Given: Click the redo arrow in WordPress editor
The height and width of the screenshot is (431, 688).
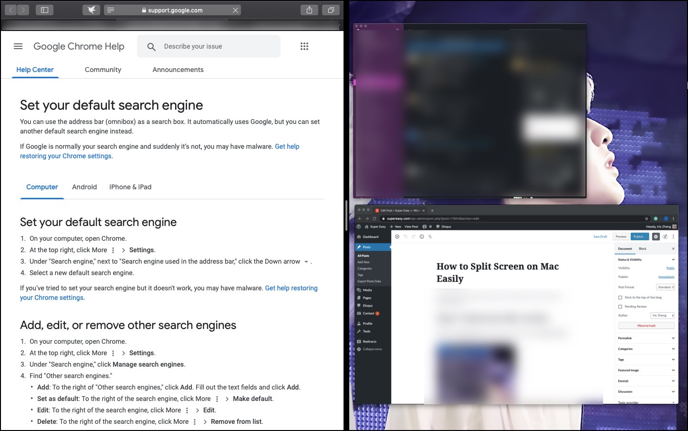Looking at the screenshot, I should [414, 236].
